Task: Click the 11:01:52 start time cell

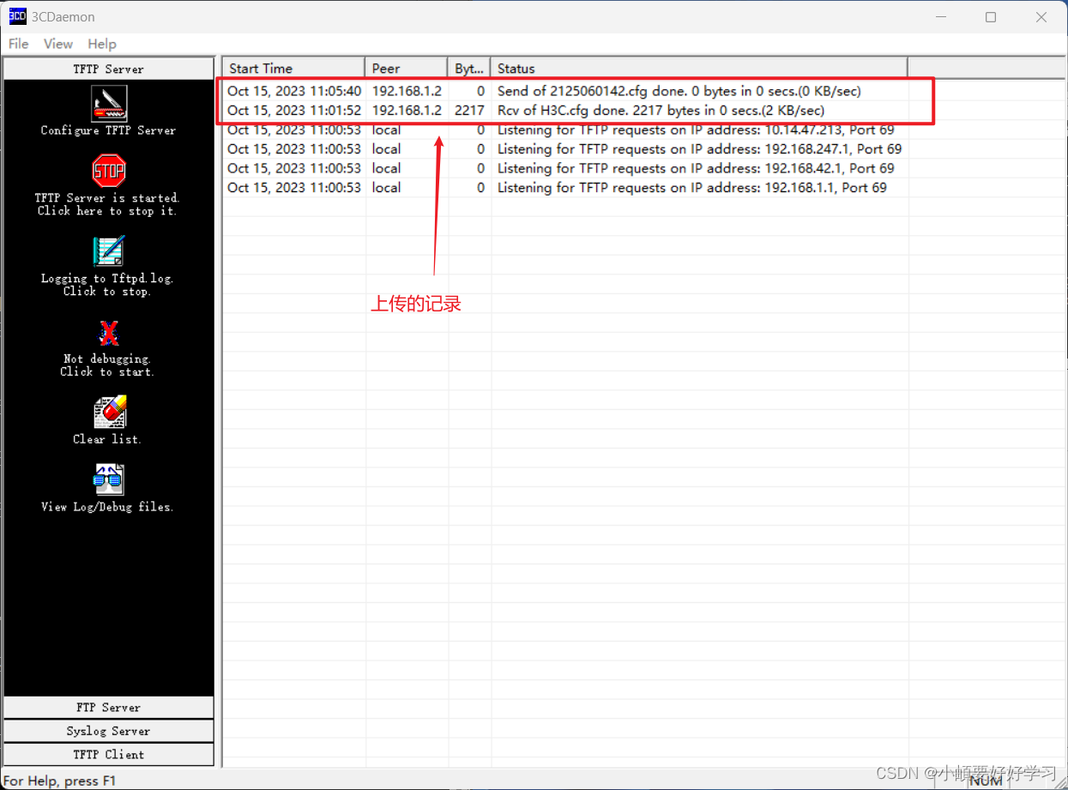Action: click(294, 111)
